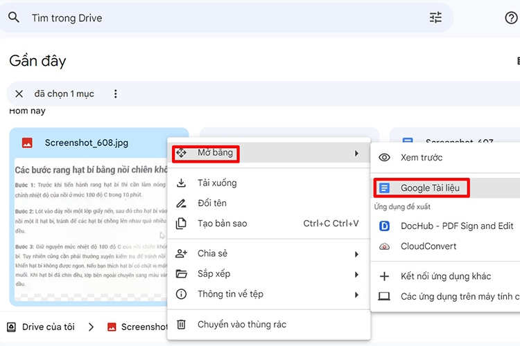Select the Screenshot_608.jpg file name
This screenshot has width=520, height=346.
87,143
